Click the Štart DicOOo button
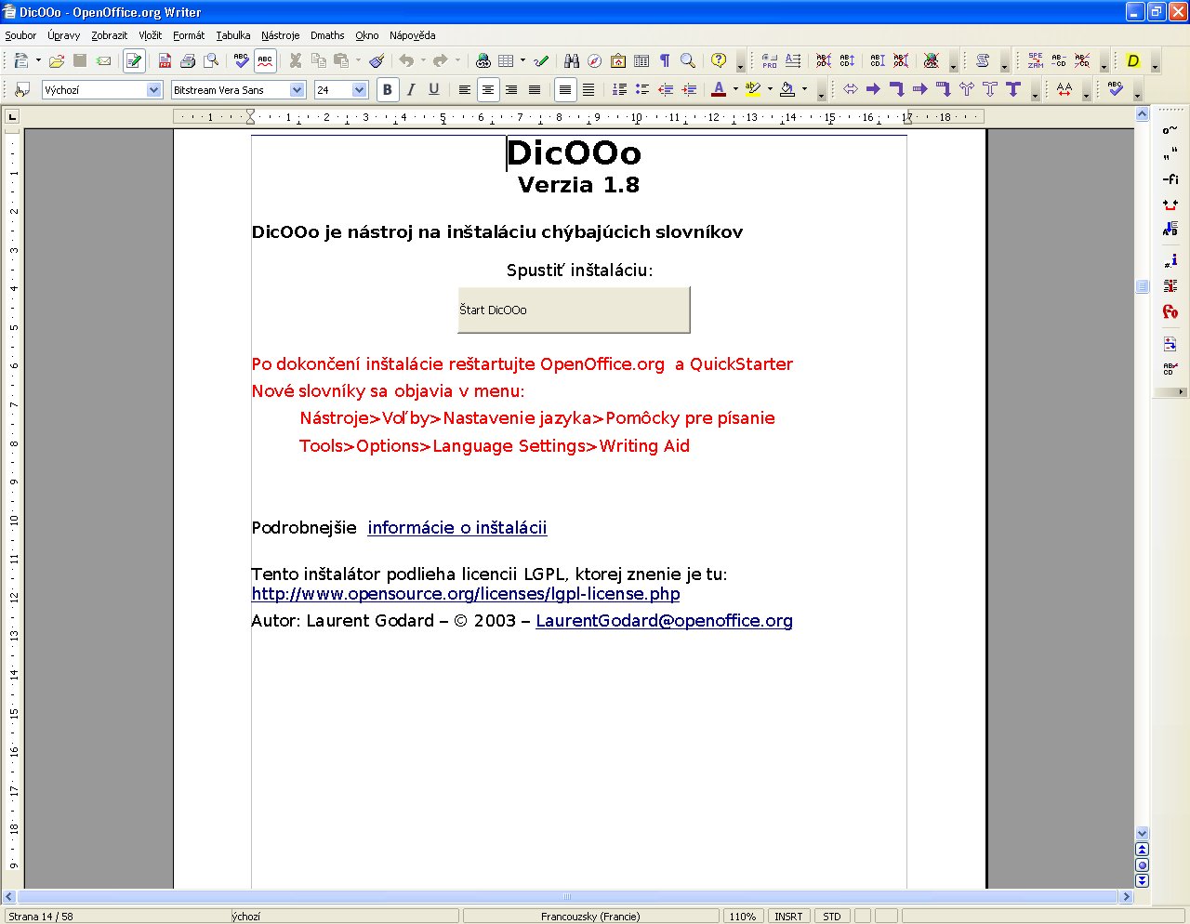 [x=574, y=310]
